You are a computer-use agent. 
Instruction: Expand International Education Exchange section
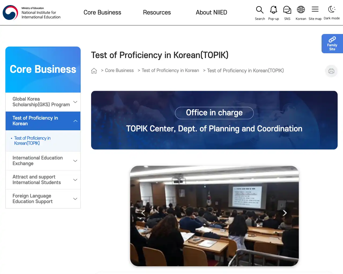point(43,161)
